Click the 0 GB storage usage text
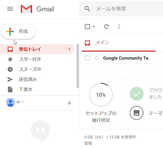 point(110,137)
